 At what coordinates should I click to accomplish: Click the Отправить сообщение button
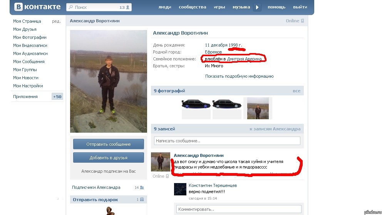[x=109, y=144]
